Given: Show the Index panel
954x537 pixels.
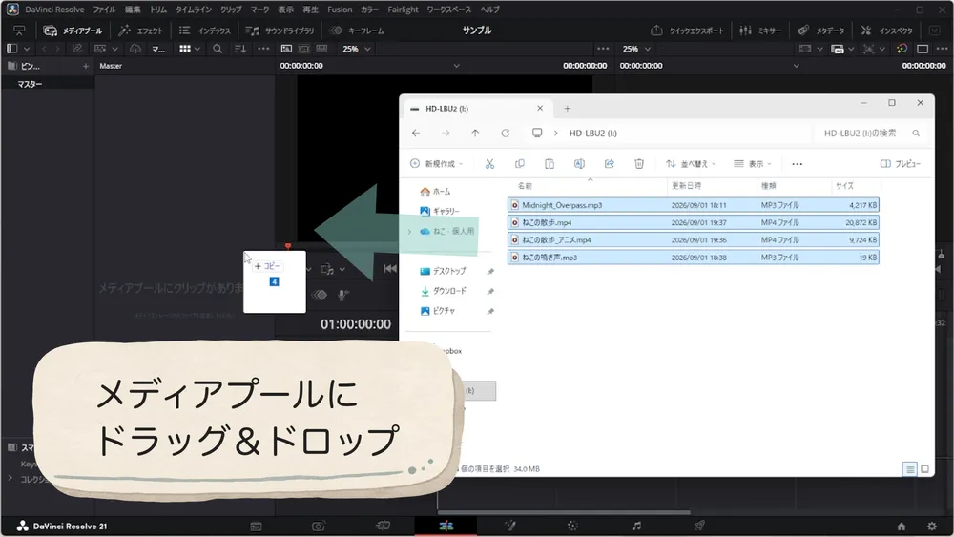Looking at the screenshot, I should [205, 31].
